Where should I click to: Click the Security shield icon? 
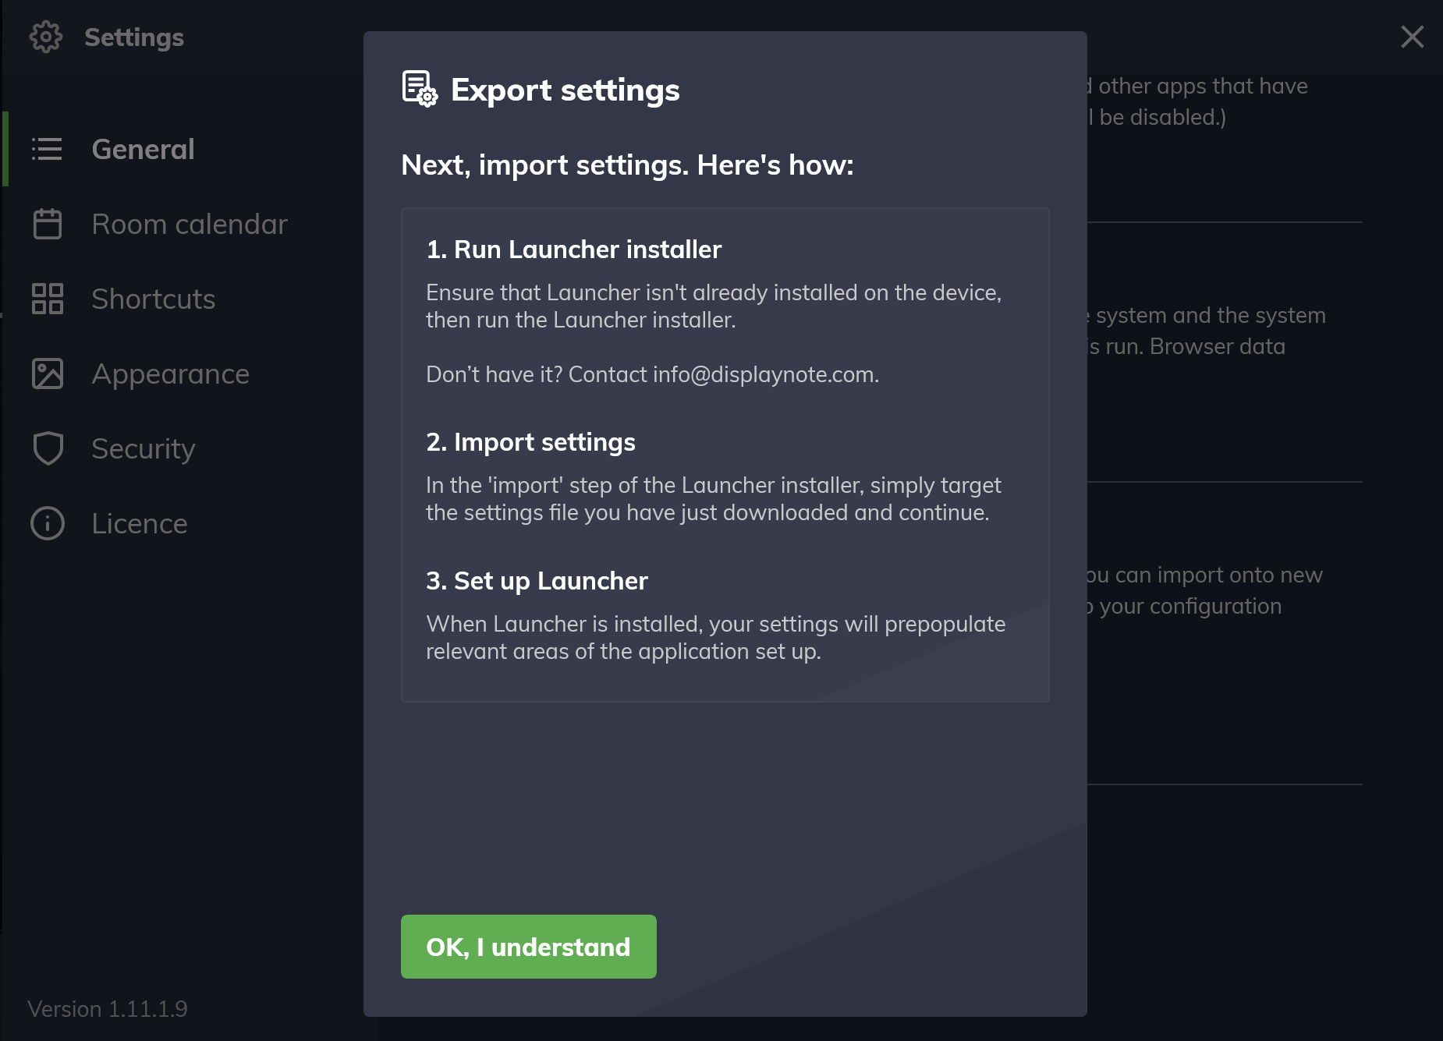pyautogui.click(x=48, y=448)
